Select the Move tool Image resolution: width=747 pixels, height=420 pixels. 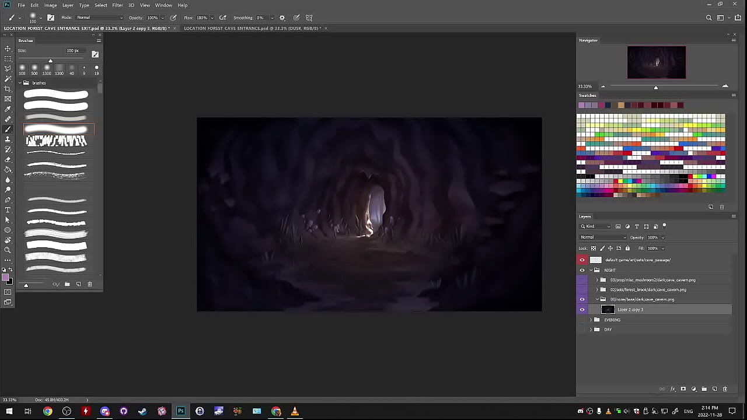pyautogui.click(x=8, y=49)
